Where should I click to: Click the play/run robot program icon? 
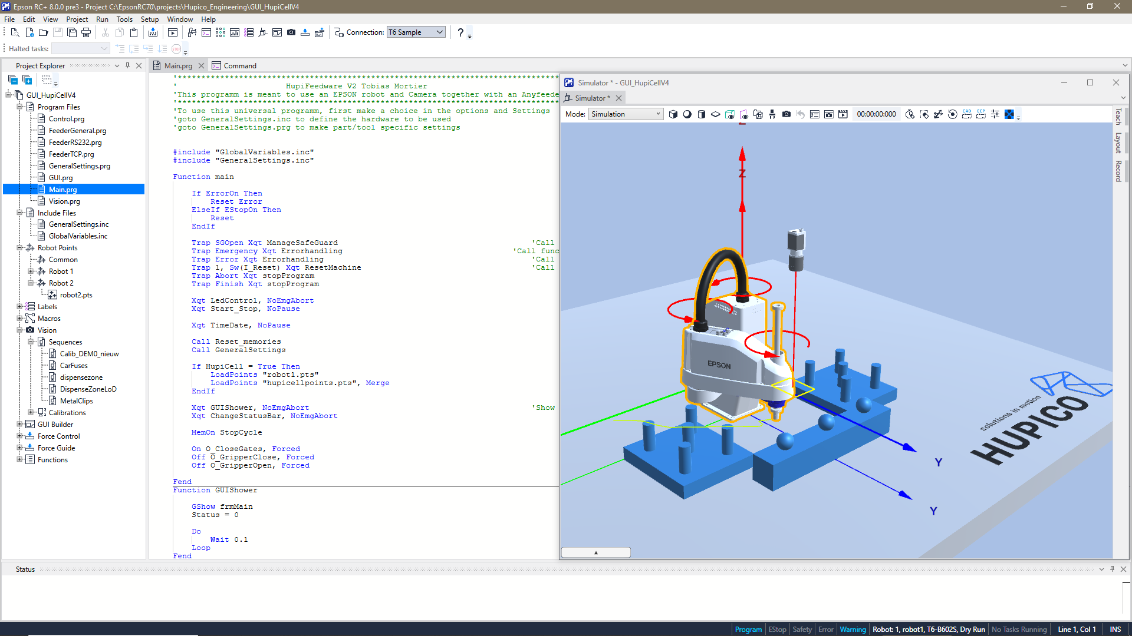[x=173, y=32]
